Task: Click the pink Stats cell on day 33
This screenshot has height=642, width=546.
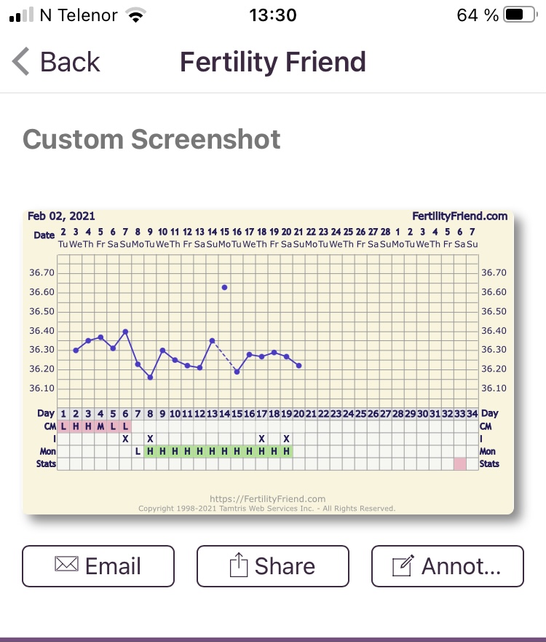Action: point(460,464)
